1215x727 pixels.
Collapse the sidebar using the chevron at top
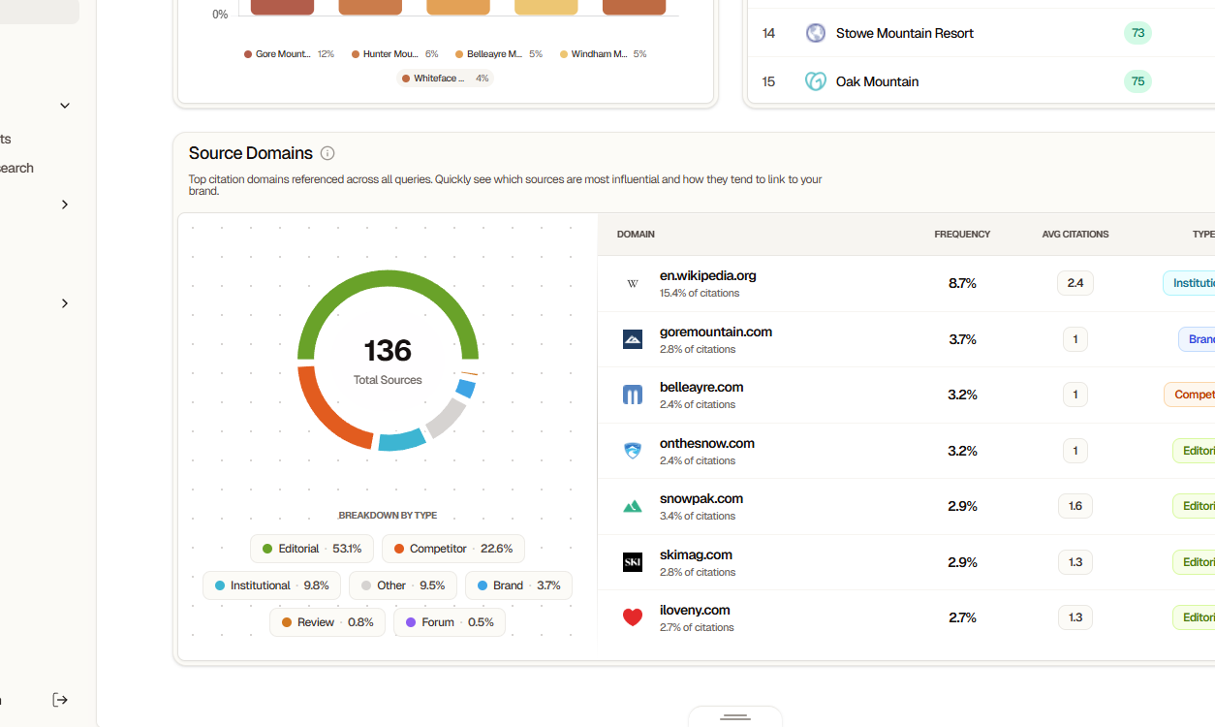(64, 105)
